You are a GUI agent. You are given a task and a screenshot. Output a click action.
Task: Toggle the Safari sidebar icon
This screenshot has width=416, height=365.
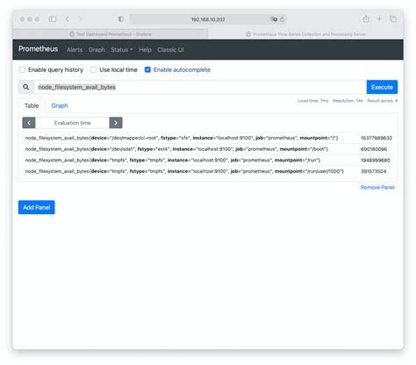[53, 19]
